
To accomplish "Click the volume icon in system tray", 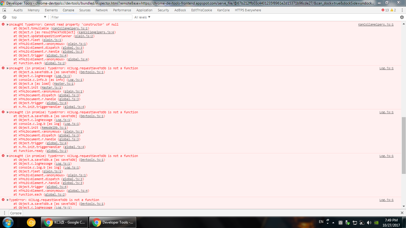I will pos(369,222).
